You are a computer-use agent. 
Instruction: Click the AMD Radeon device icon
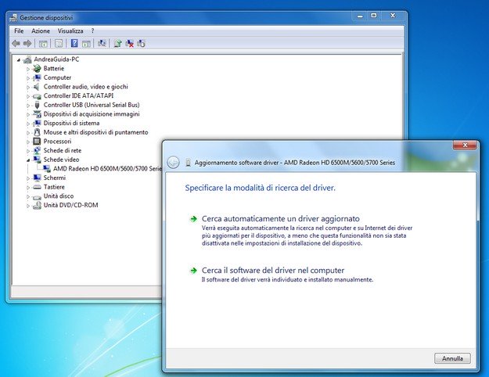(46, 169)
